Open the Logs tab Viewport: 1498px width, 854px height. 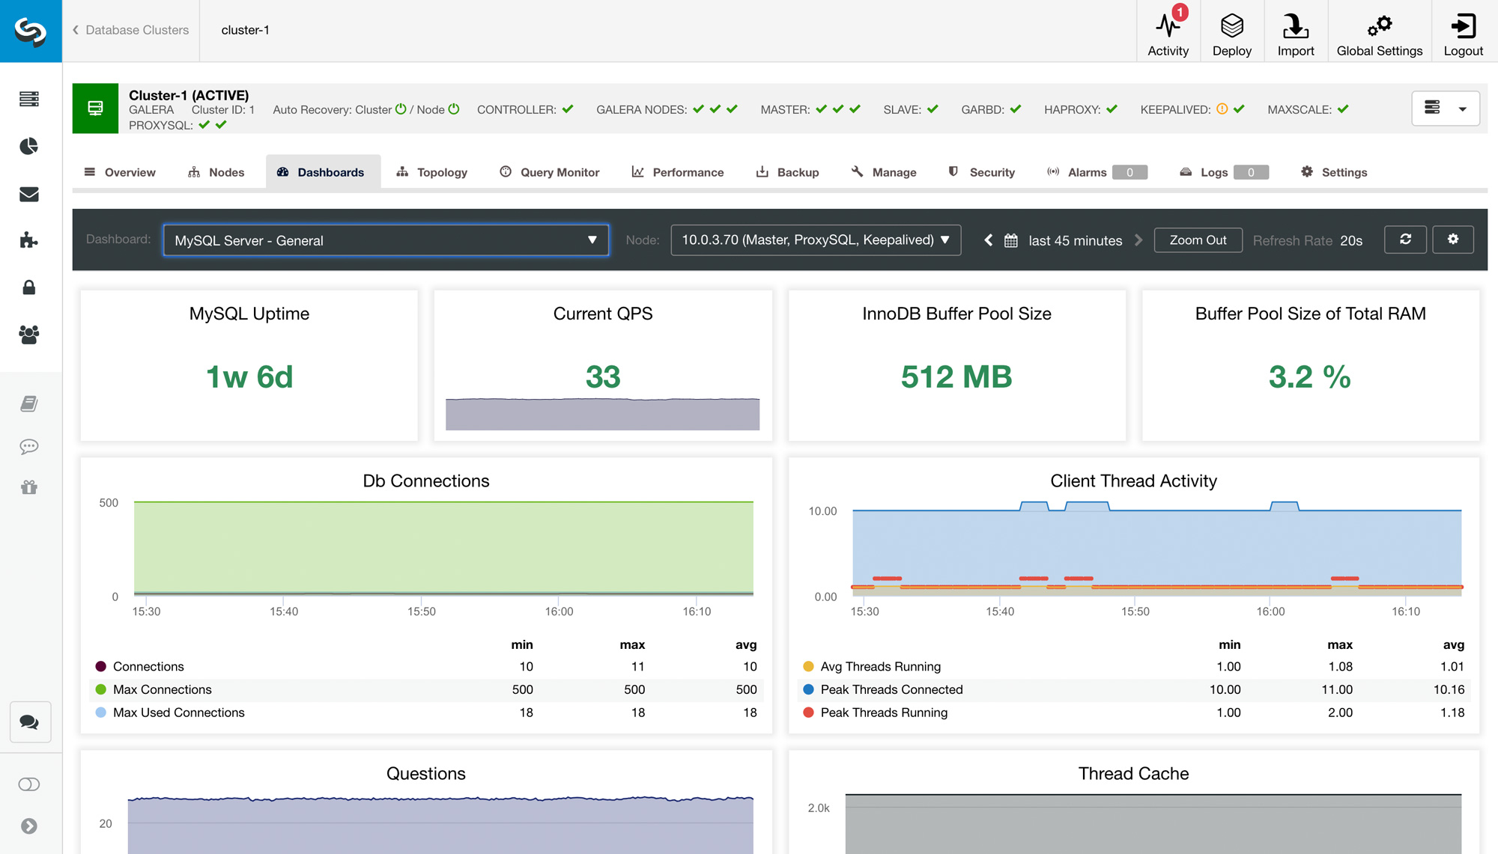(1223, 172)
